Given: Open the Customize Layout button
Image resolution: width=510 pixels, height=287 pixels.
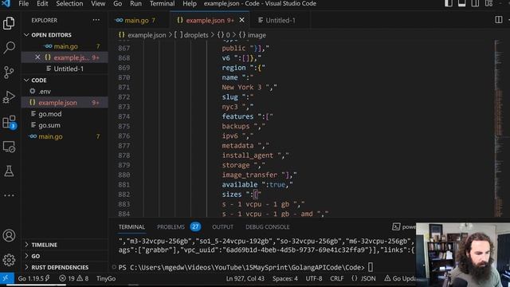Looking at the screenshot, I should (x=488, y=3).
